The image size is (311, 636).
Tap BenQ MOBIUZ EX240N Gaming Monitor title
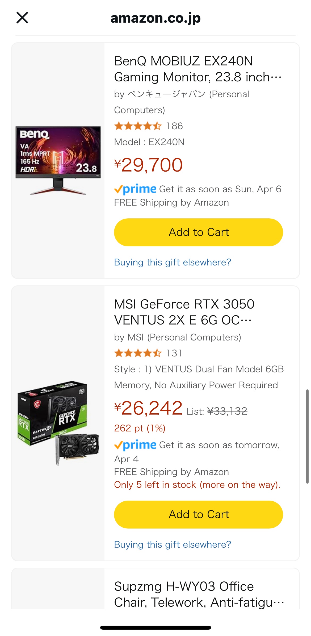[x=197, y=69]
